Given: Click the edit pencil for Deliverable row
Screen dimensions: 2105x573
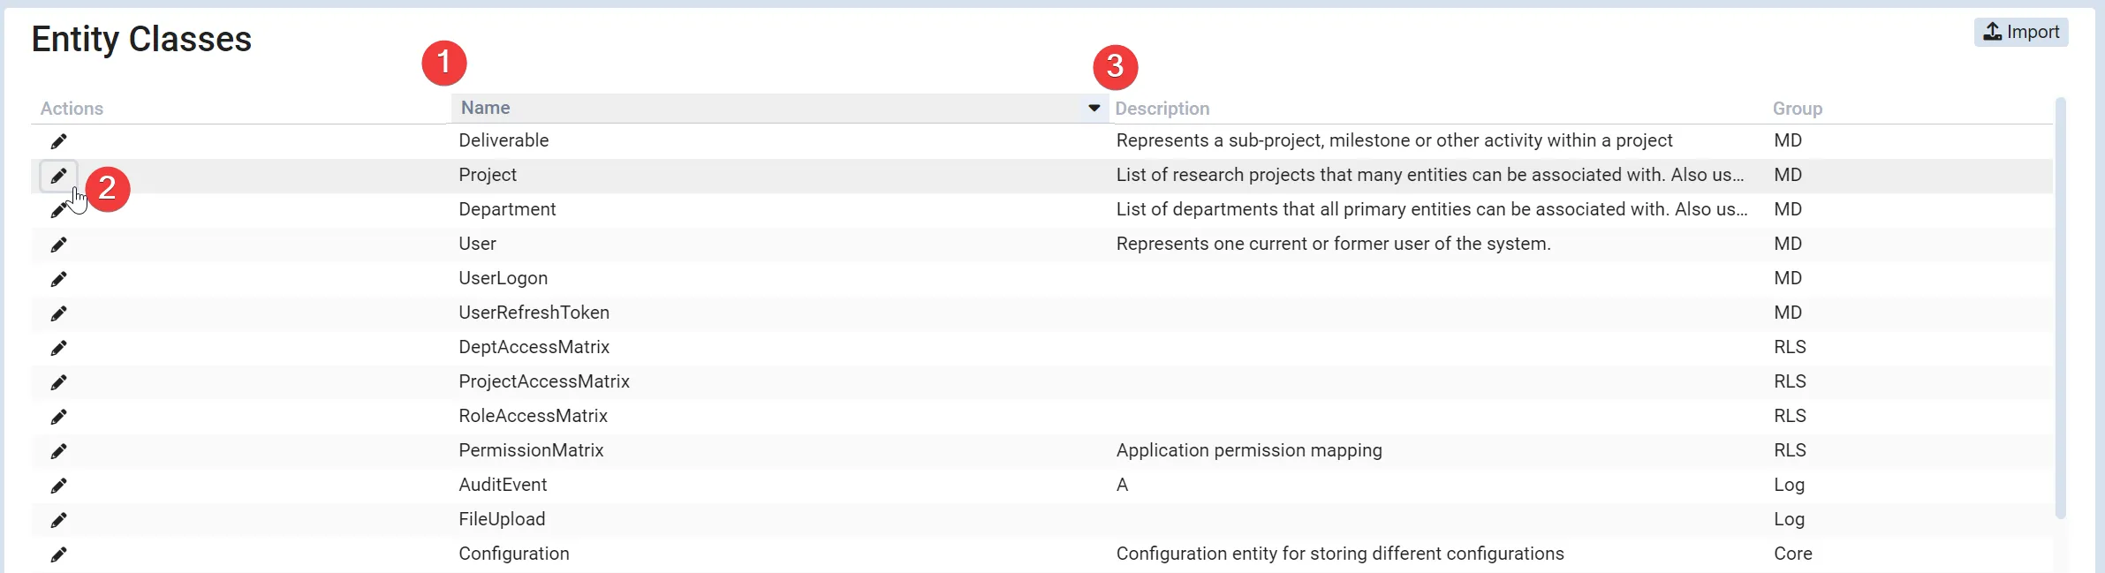Looking at the screenshot, I should (58, 141).
